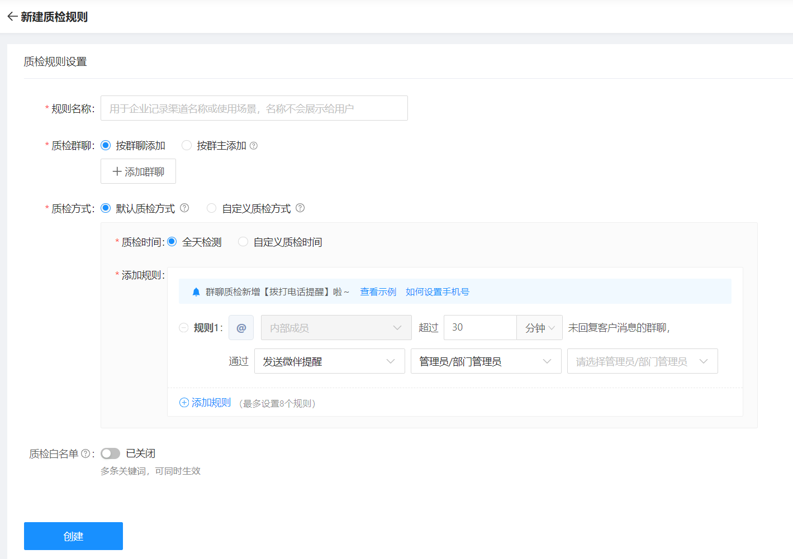Focus the 规则名称 input field
793x559 pixels.
[x=254, y=108]
